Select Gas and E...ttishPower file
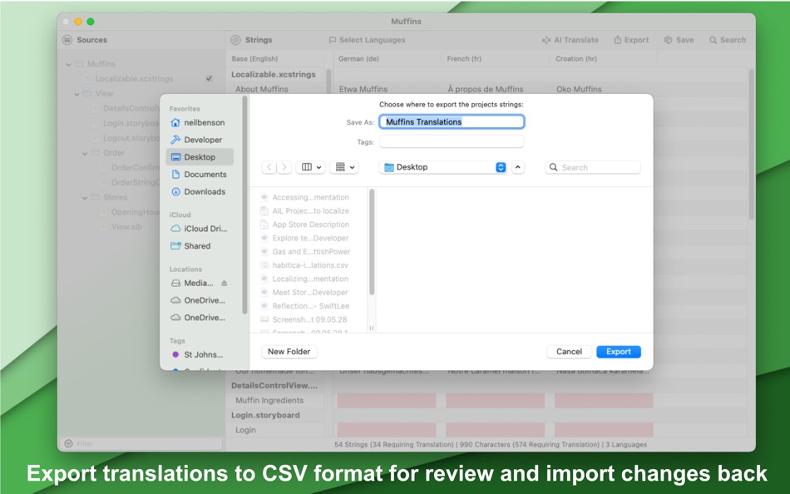 pos(310,251)
